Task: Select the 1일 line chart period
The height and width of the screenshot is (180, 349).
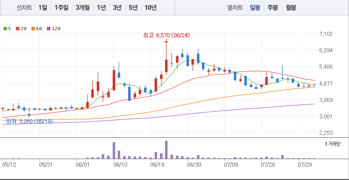Action: click(x=42, y=8)
